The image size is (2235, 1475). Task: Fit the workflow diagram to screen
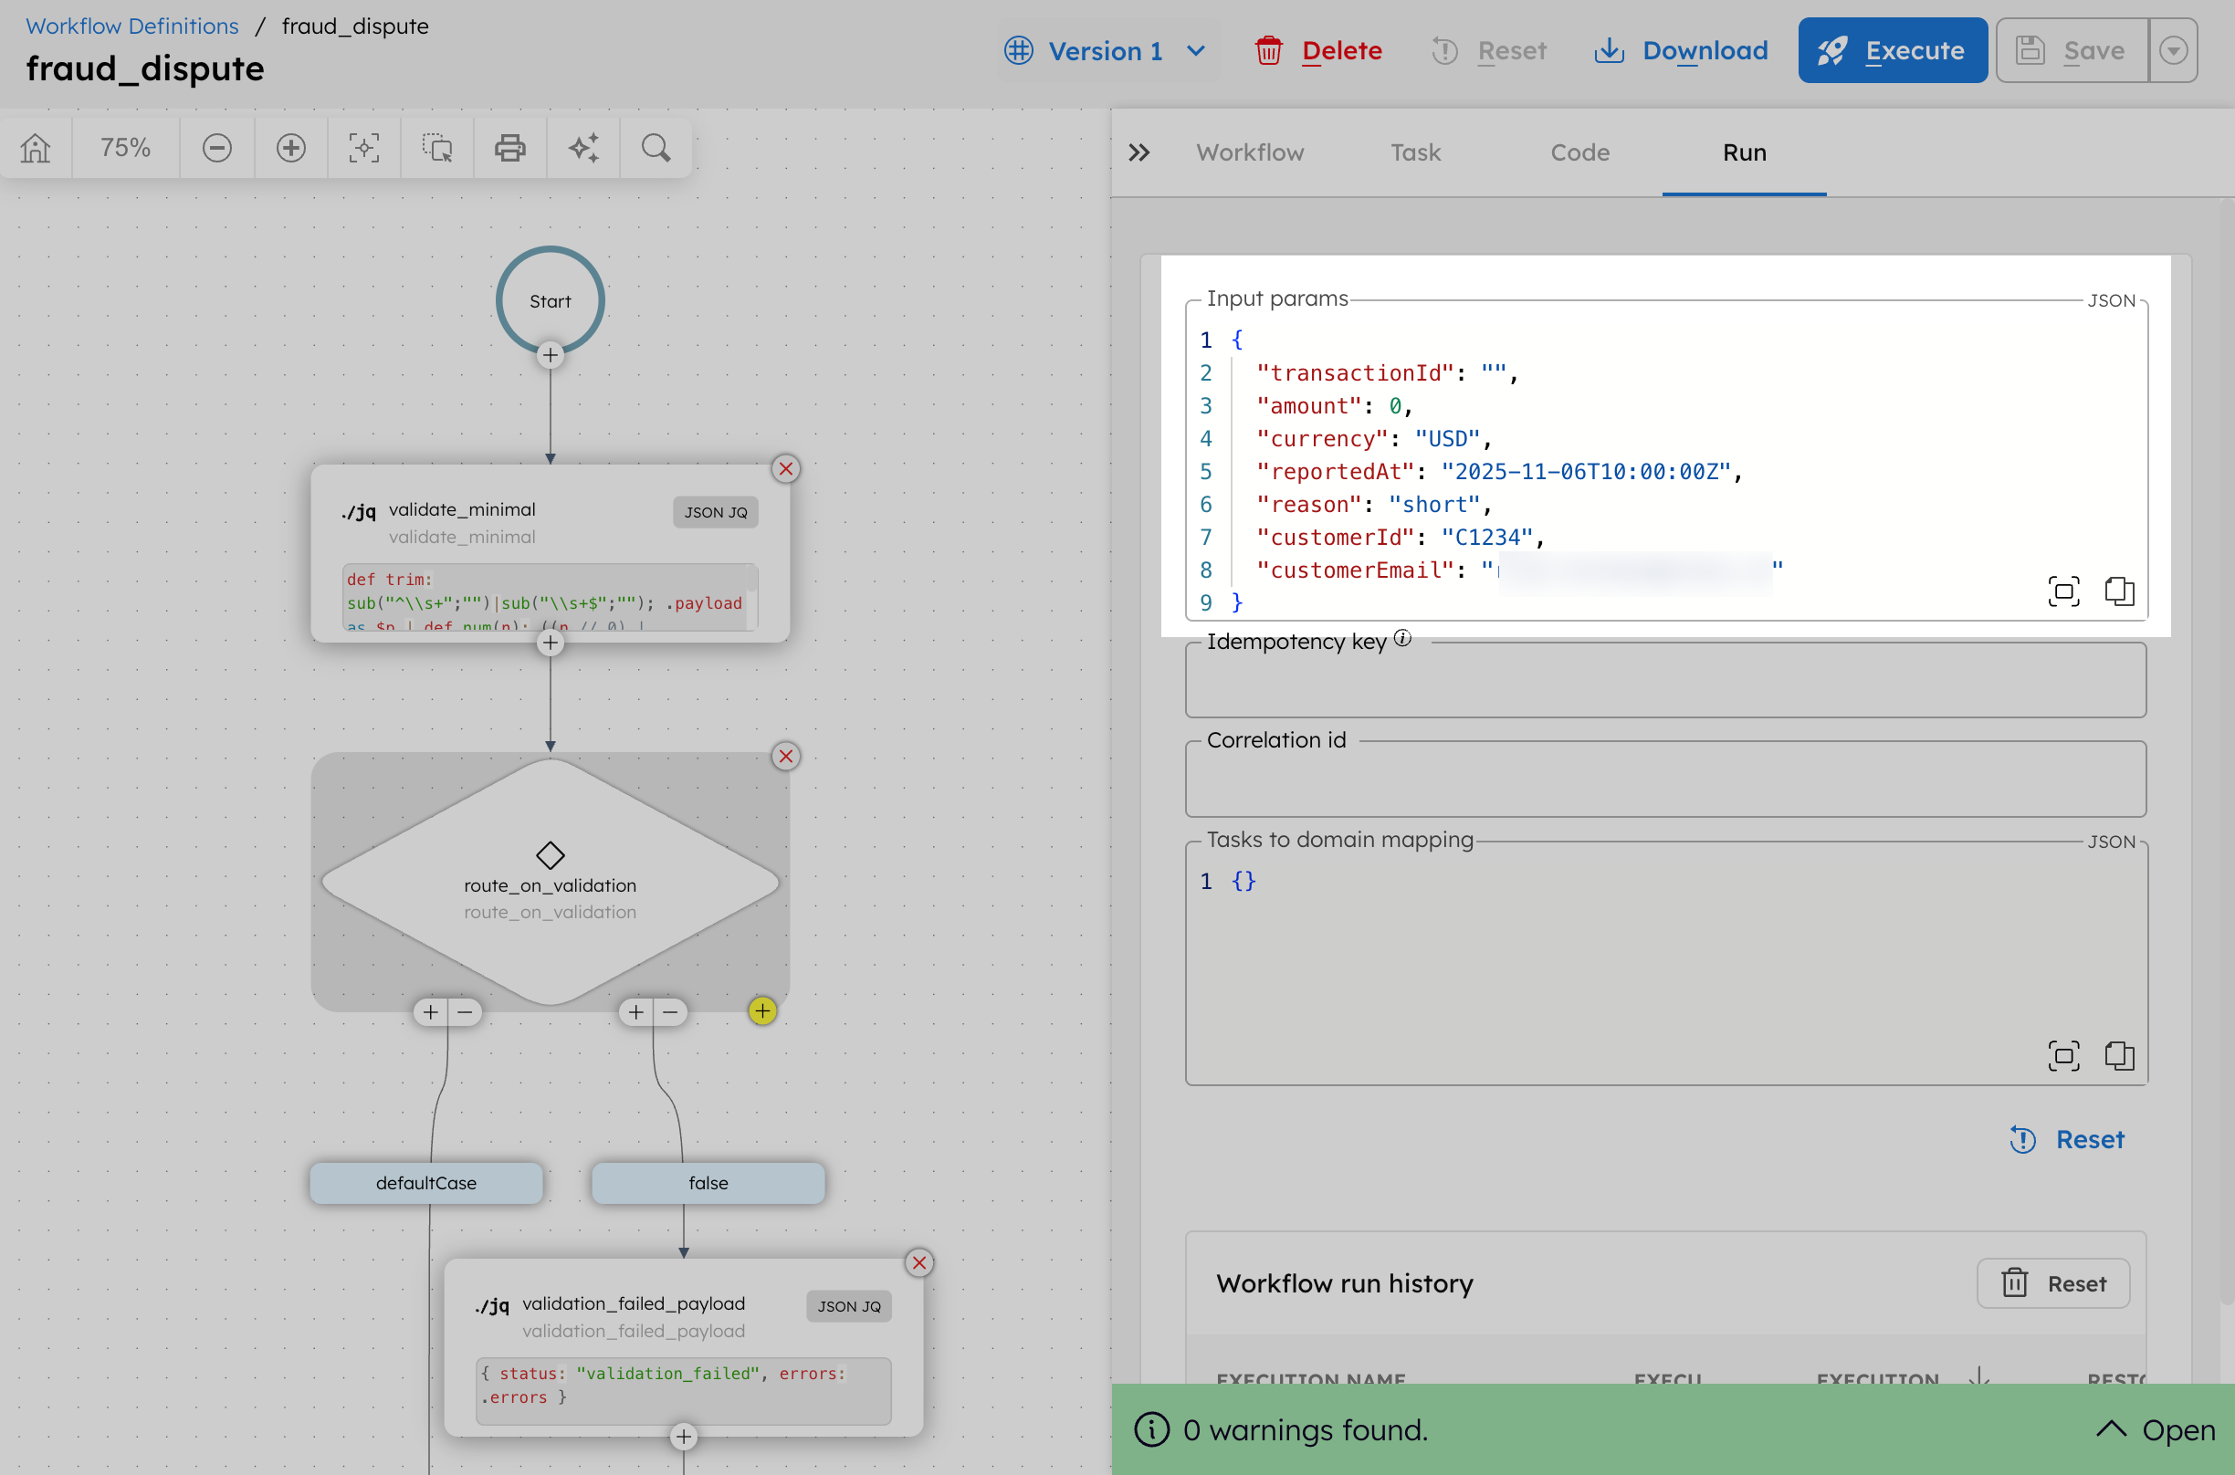363,148
